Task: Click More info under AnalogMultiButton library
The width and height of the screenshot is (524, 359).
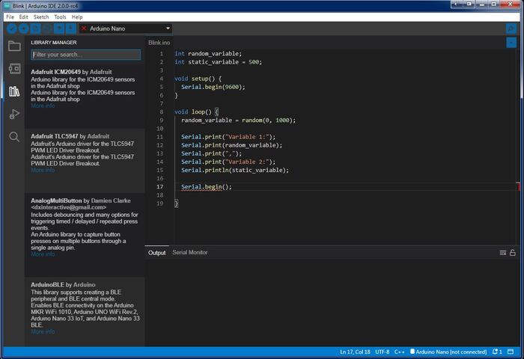Action: pyautogui.click(x=43, y=254)
